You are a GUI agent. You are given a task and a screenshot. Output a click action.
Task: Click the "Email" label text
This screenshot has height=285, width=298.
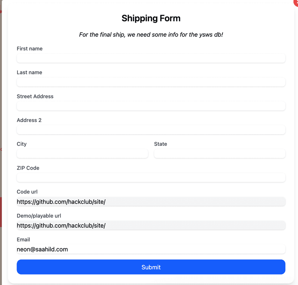tap(23, 240)
